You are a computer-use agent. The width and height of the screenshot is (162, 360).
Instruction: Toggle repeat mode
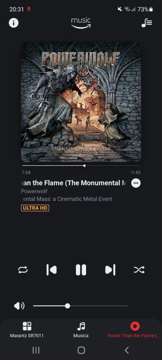(x=23, y=270)
